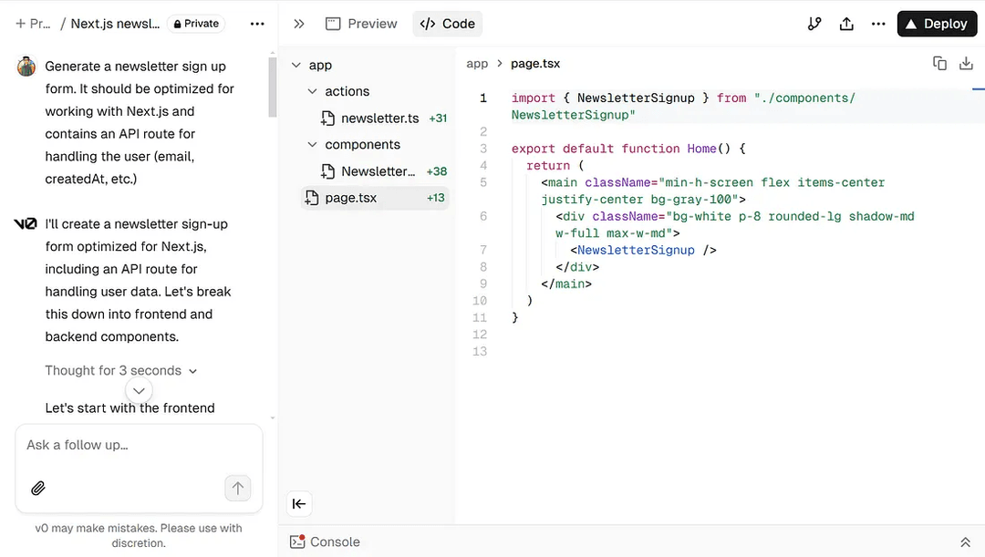The height and width of the screenshot is (557, 985).
Task: Click the 'return (' code line
Action: [555, 166]
